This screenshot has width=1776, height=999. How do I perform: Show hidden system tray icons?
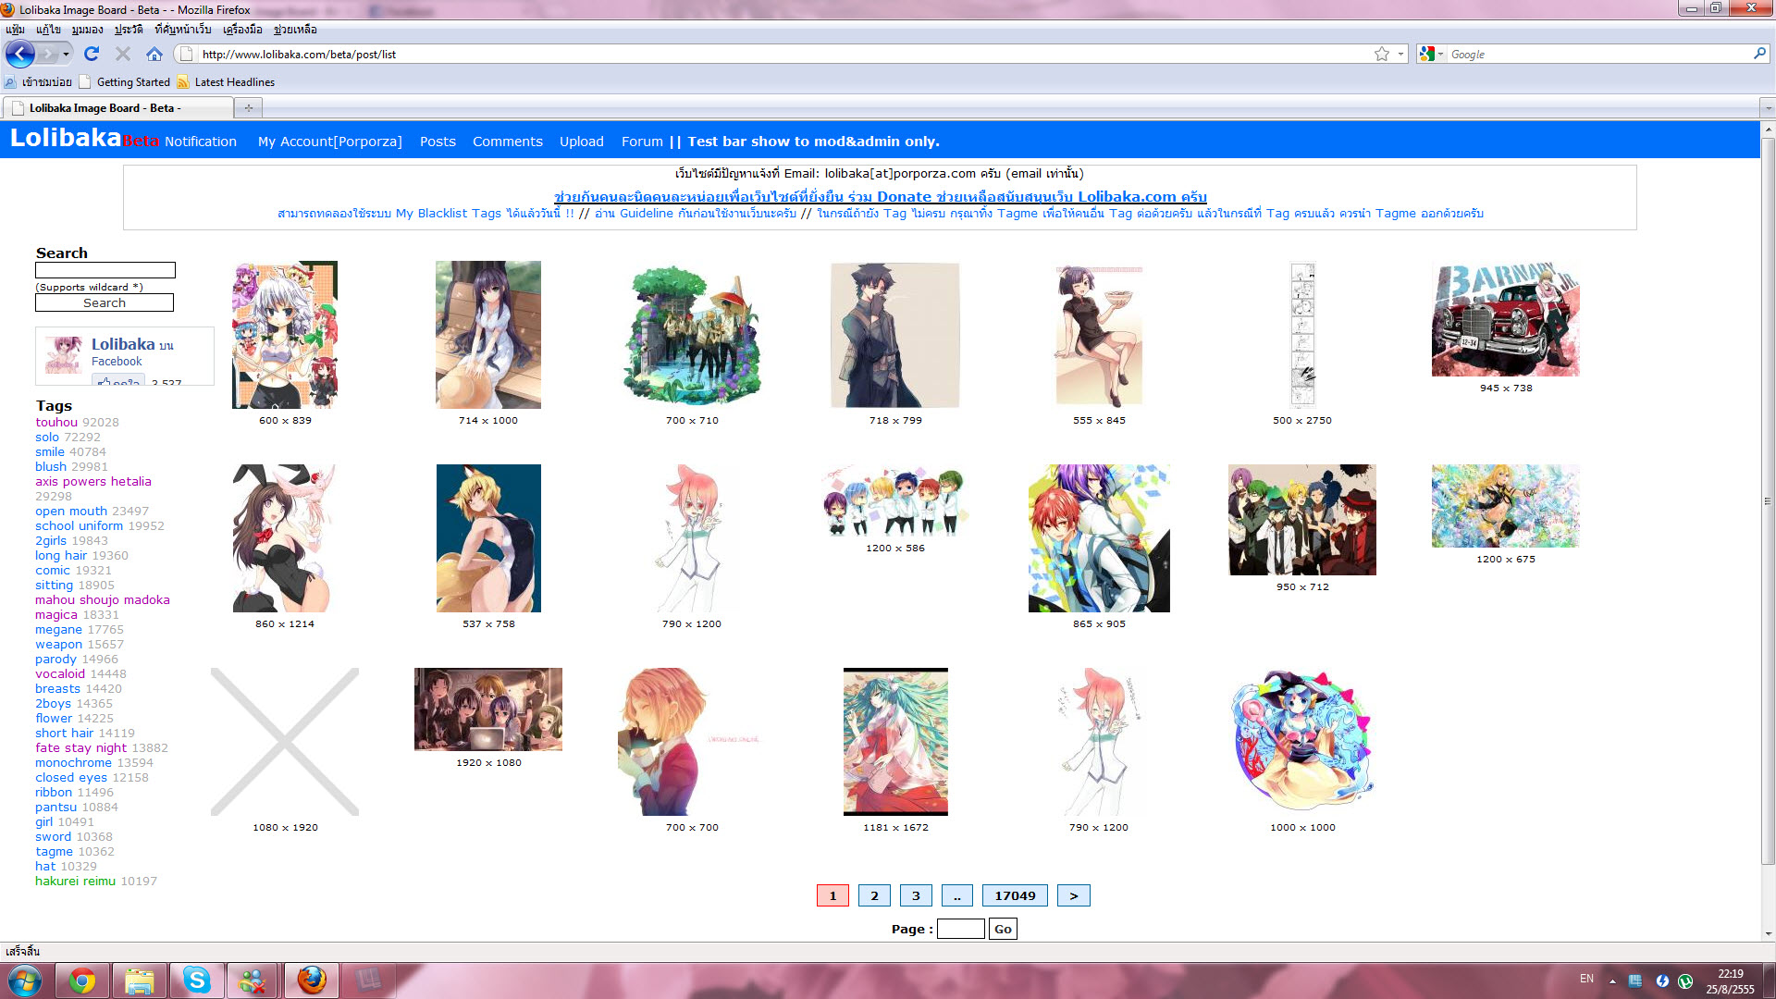pos(1612,980)
